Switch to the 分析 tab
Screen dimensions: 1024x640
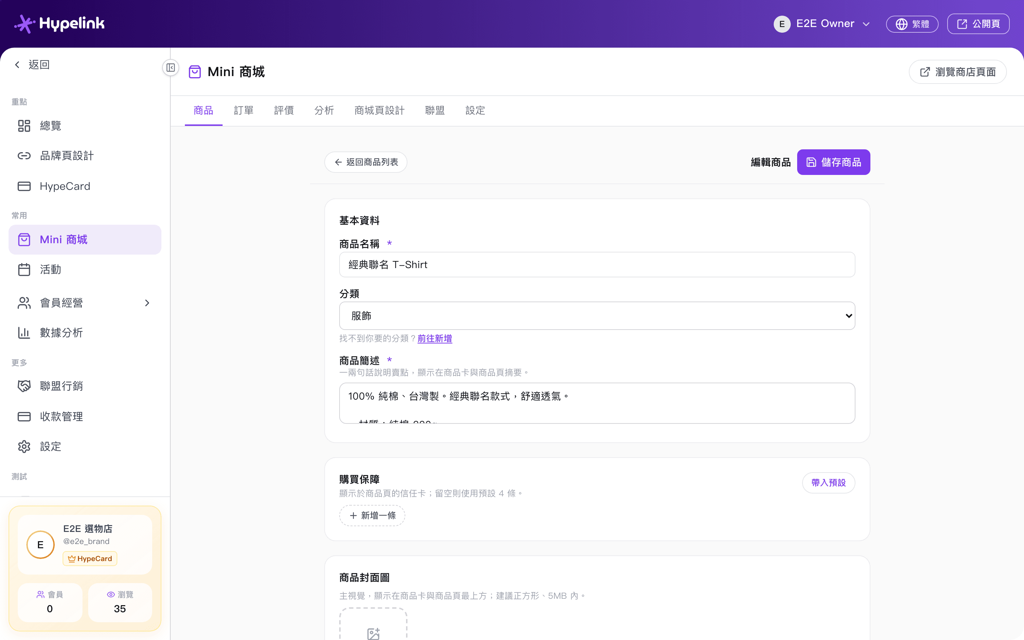pos(324,111)
